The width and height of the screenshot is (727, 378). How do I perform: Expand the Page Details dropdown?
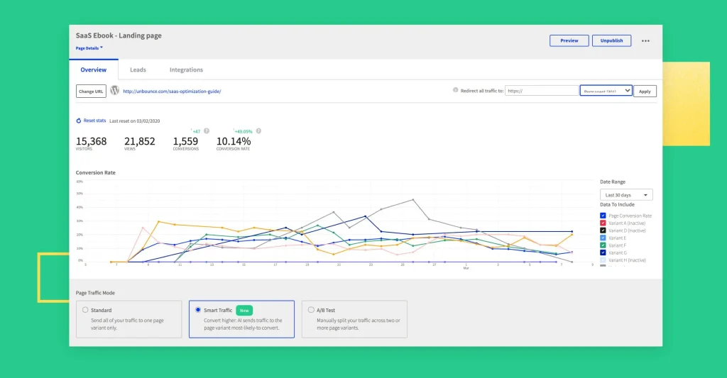[x=89, y=48]
